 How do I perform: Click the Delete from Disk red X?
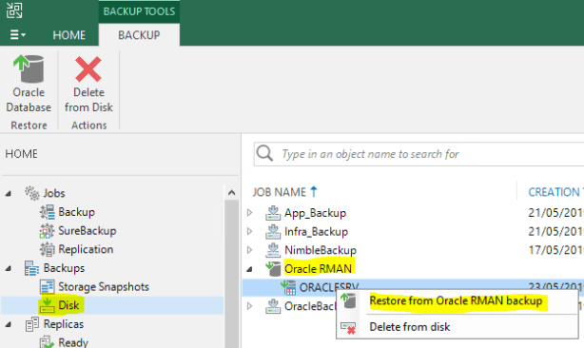click(88, 68)
